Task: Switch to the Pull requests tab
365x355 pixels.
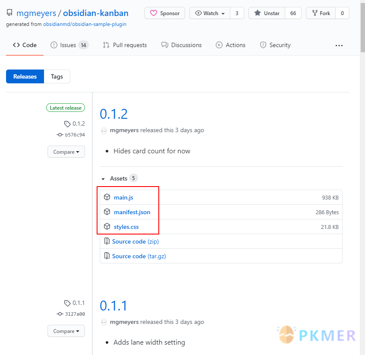Action: click(125, 45)
